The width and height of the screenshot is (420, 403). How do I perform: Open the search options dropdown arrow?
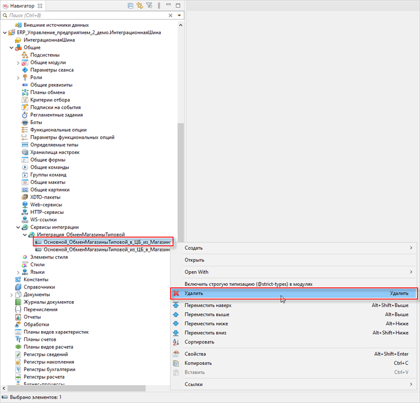pyautogui.click(x=180, y=16)
